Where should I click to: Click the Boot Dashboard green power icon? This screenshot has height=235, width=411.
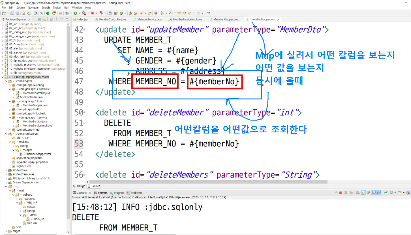point(48,13)
